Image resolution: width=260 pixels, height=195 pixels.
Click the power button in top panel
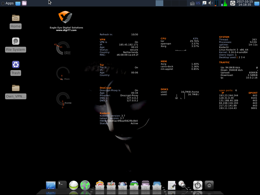point(233,3)
